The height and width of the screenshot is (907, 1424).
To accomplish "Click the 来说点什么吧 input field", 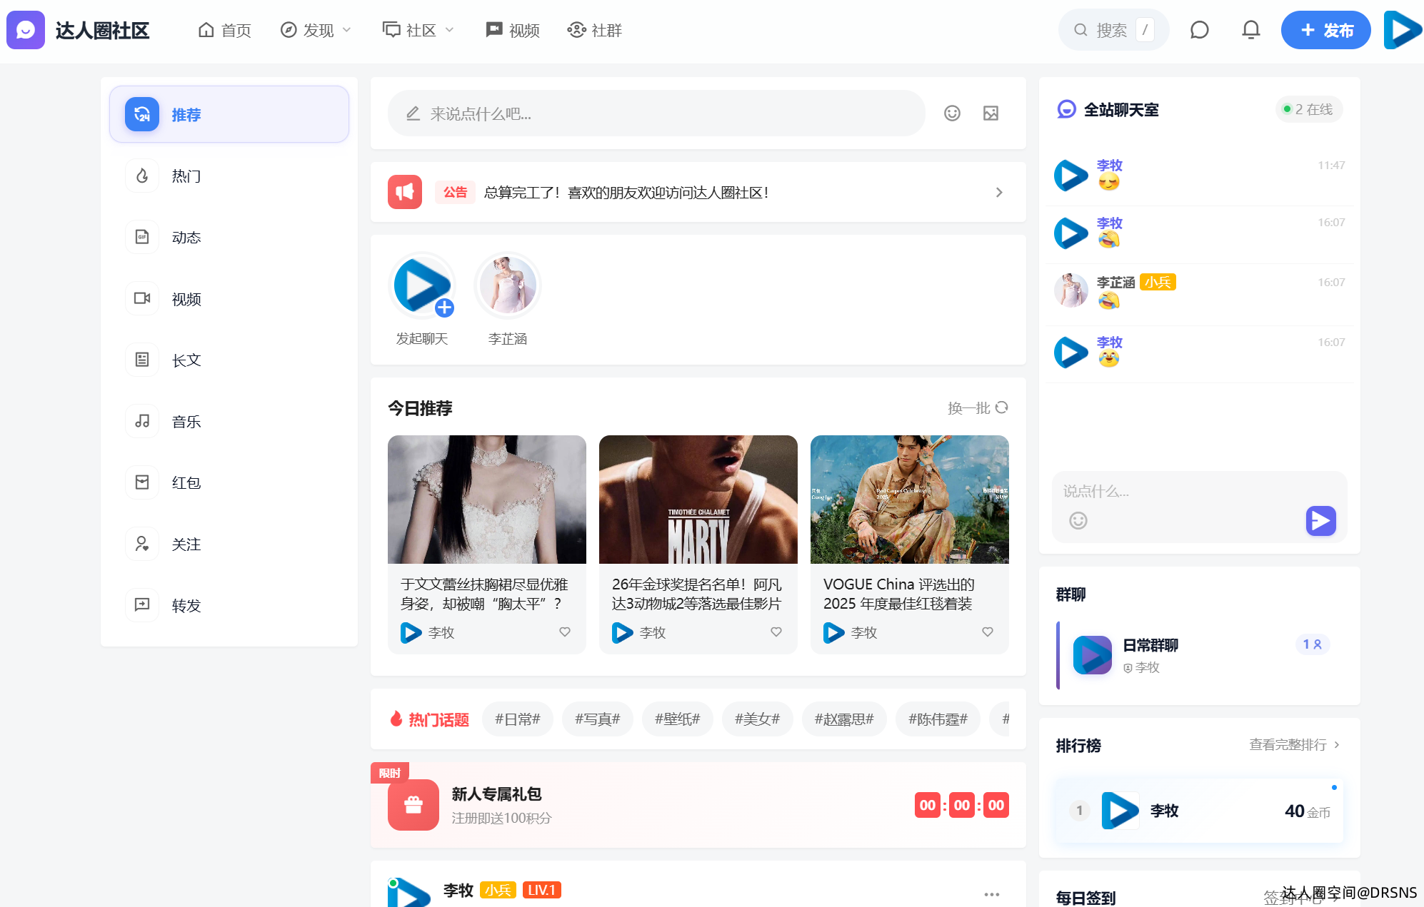I will pyautogui.click(x=657, y=113).
